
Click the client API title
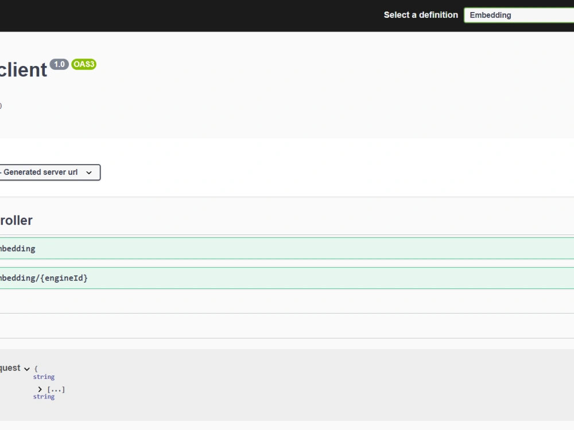[23, 70]
